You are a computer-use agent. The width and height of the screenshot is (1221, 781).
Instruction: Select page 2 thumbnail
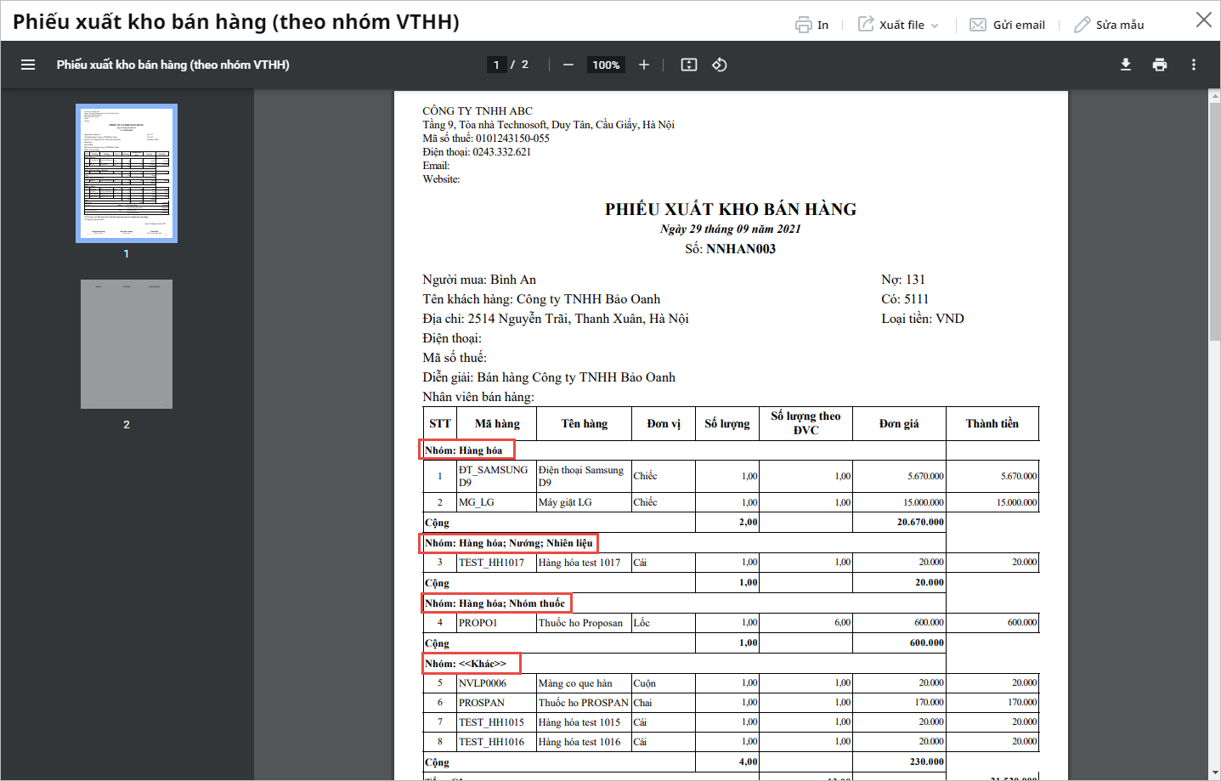coord(127,344)
